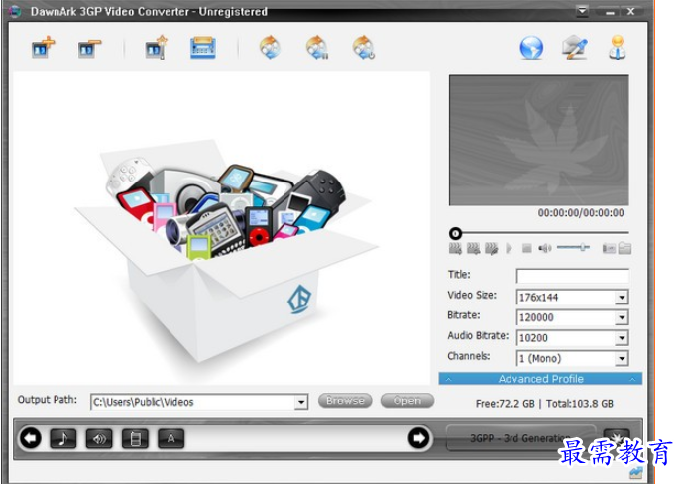Click the right arrow in the profile bar

(x=418, y=438)
